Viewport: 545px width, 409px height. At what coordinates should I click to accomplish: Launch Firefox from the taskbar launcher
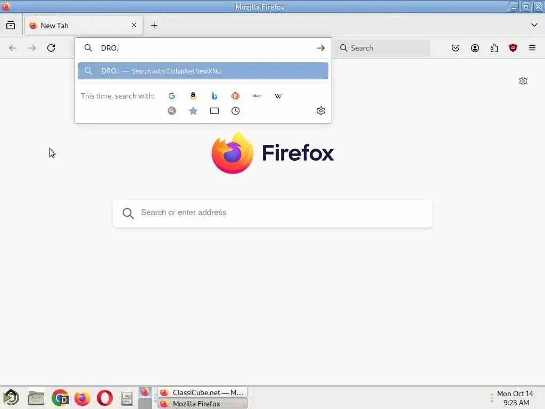tap(82, 398)
